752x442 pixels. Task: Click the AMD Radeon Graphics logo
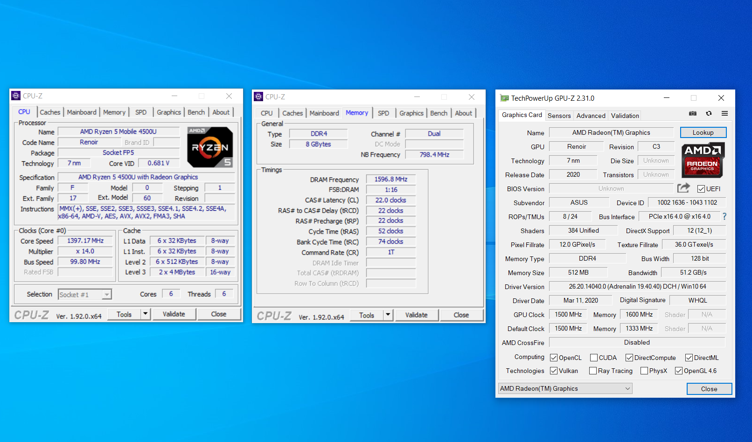tap(703, 161)
